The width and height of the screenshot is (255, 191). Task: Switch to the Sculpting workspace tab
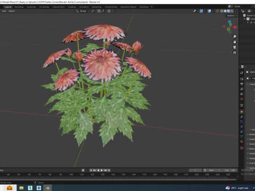pos(31,7)
